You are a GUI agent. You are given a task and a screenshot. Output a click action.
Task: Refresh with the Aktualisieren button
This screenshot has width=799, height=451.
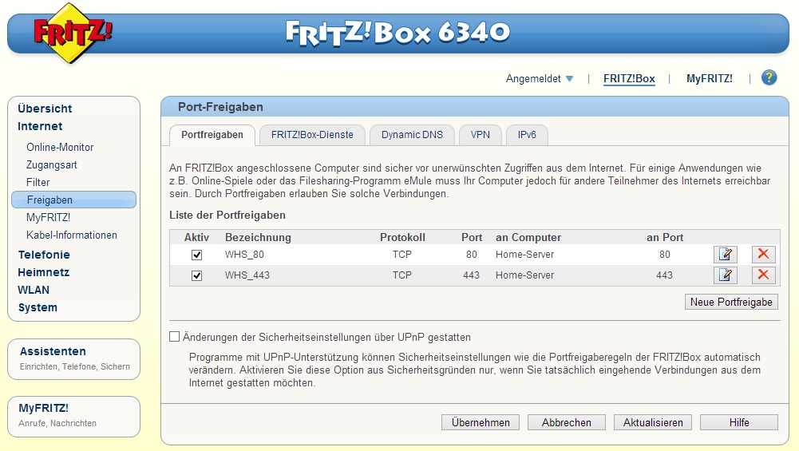pyautogui.click(x=653, y=422)
